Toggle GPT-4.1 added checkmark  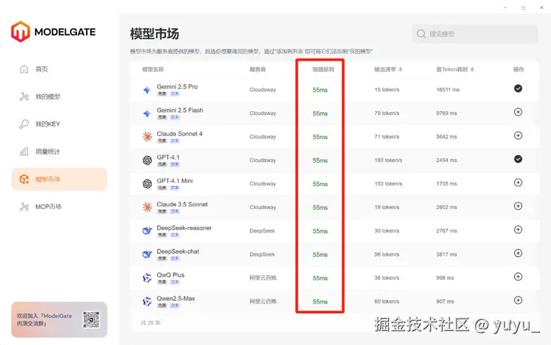coord(518,159)
